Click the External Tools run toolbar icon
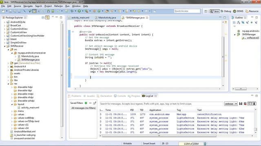Viewport: 261px width, 146px height. 86,11
